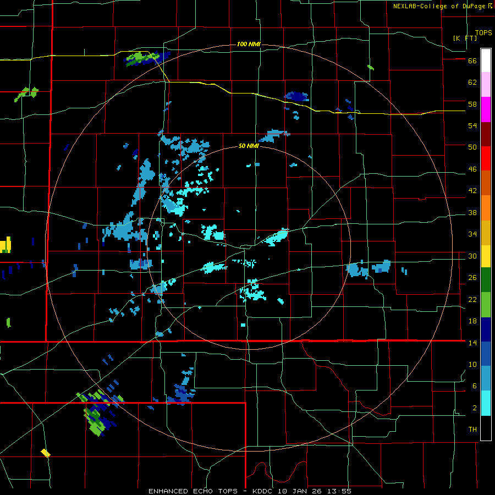Click the dark orange swatch in the legend
The width and height of the screenshot is (495, 495).
pos(486,183)
